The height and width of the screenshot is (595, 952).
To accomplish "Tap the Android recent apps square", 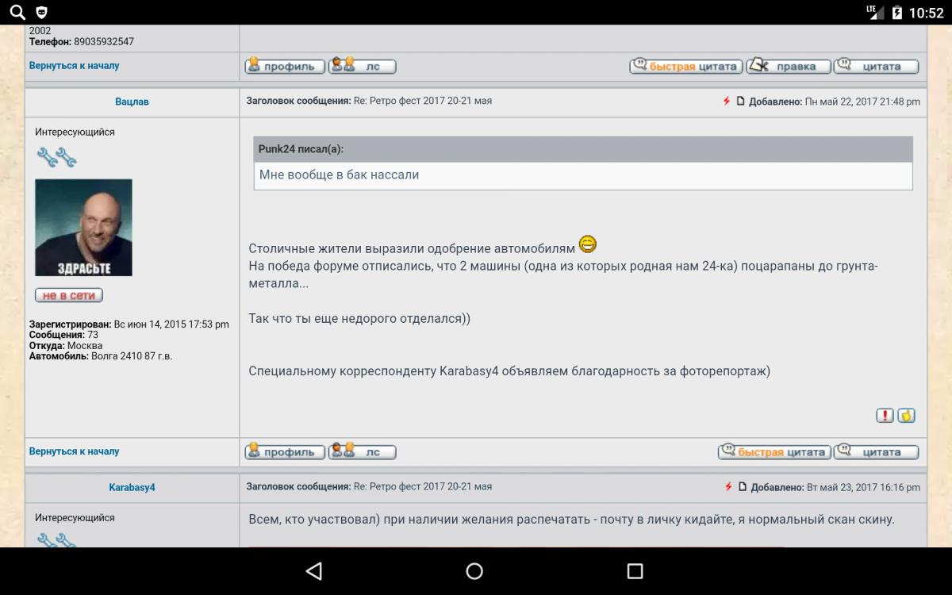I will (635, 571).
